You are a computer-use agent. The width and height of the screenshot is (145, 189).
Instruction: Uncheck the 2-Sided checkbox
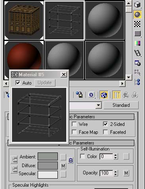pyautogui.click(x=105, y=124)
